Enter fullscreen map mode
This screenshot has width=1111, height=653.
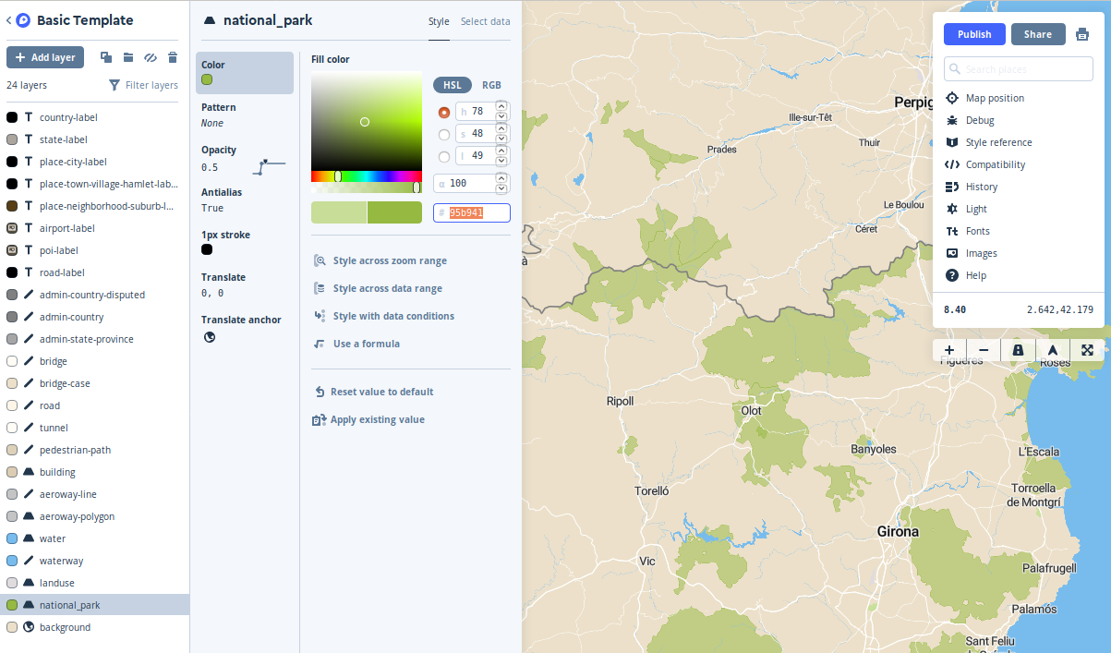(1087, 350)
